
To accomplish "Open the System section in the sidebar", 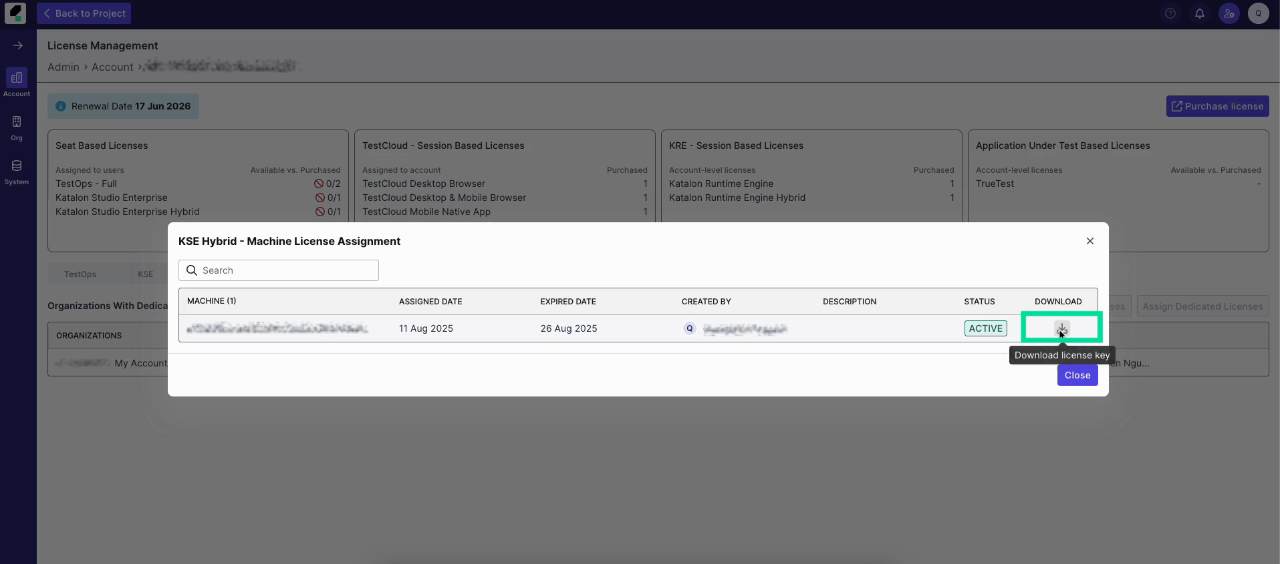I will tap(17, 172).
